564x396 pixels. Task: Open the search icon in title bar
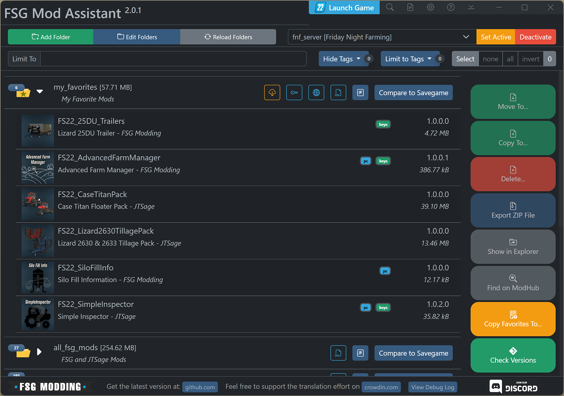tap(390, 7)
